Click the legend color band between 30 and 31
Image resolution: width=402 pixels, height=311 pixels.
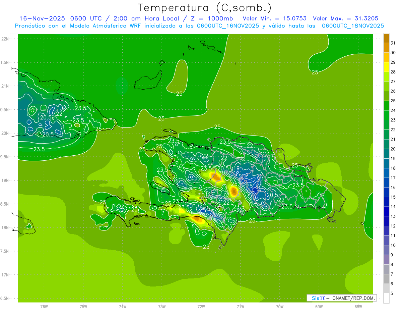pos(386,48)
